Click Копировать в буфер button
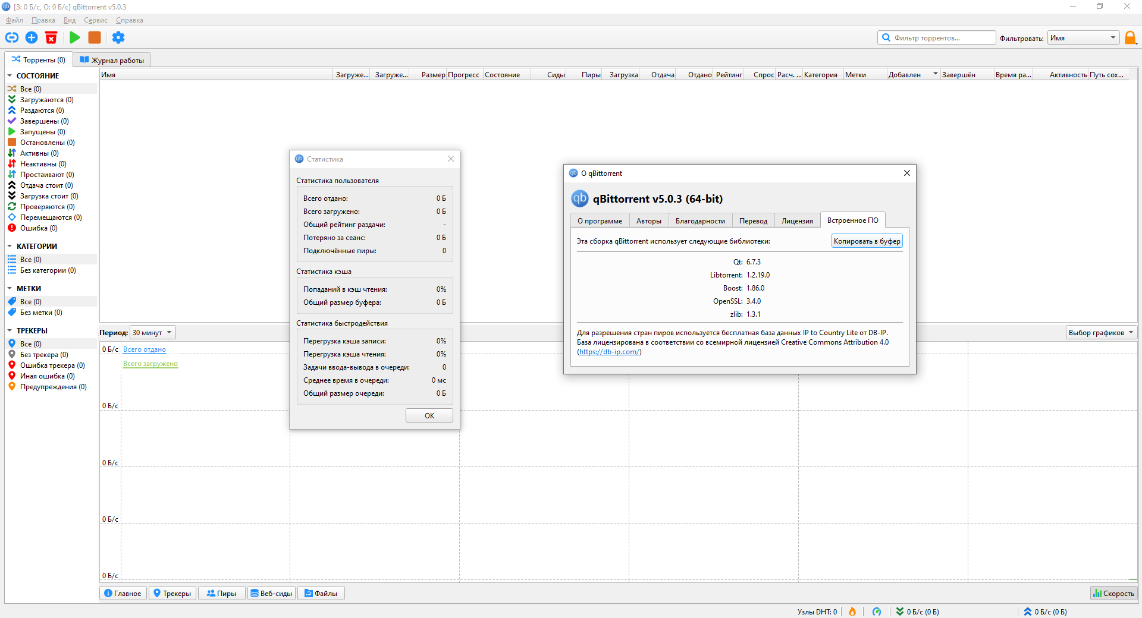Image resolution: width=1142 pixels, height=618 pixels. click(x=867, y=241)
